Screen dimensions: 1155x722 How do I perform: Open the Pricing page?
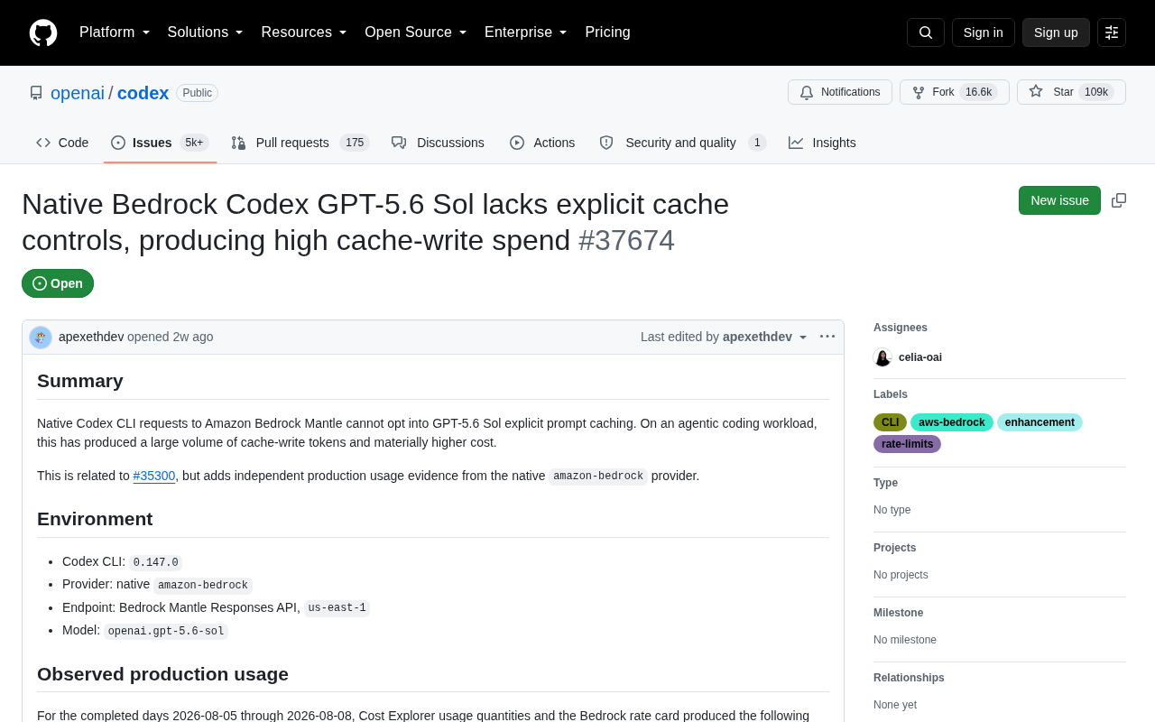pyautogui.click(x=607, y=32)
